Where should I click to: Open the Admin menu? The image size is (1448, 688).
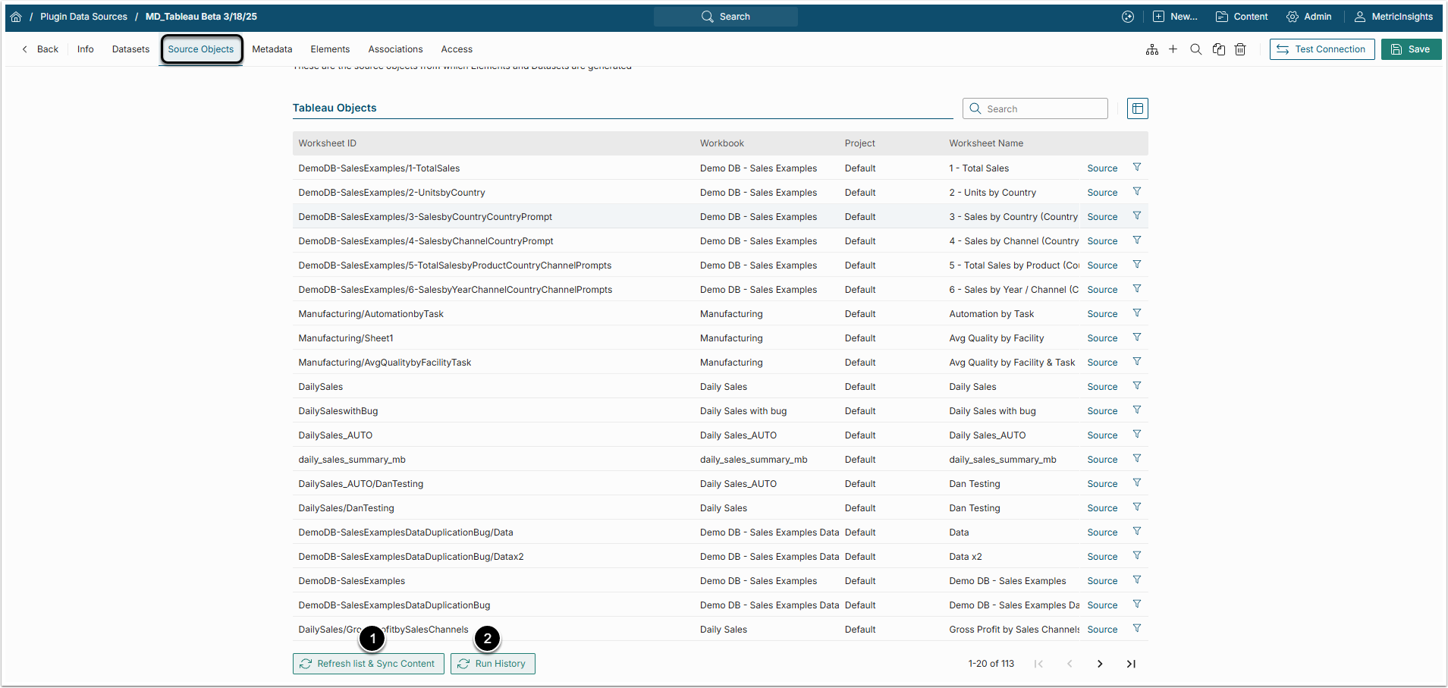coord(1309,17)
